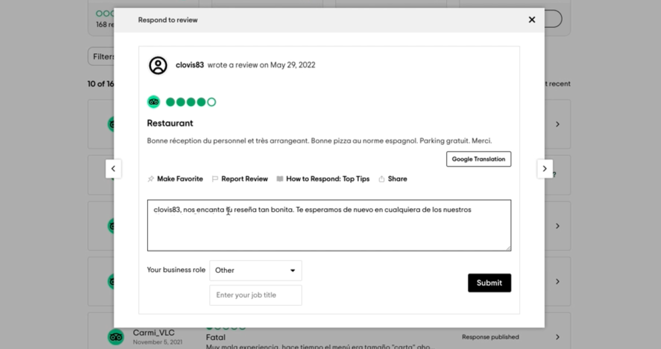Go to next review with right arrow
This screenshot has width=661, height=349.
coord(545,169)
